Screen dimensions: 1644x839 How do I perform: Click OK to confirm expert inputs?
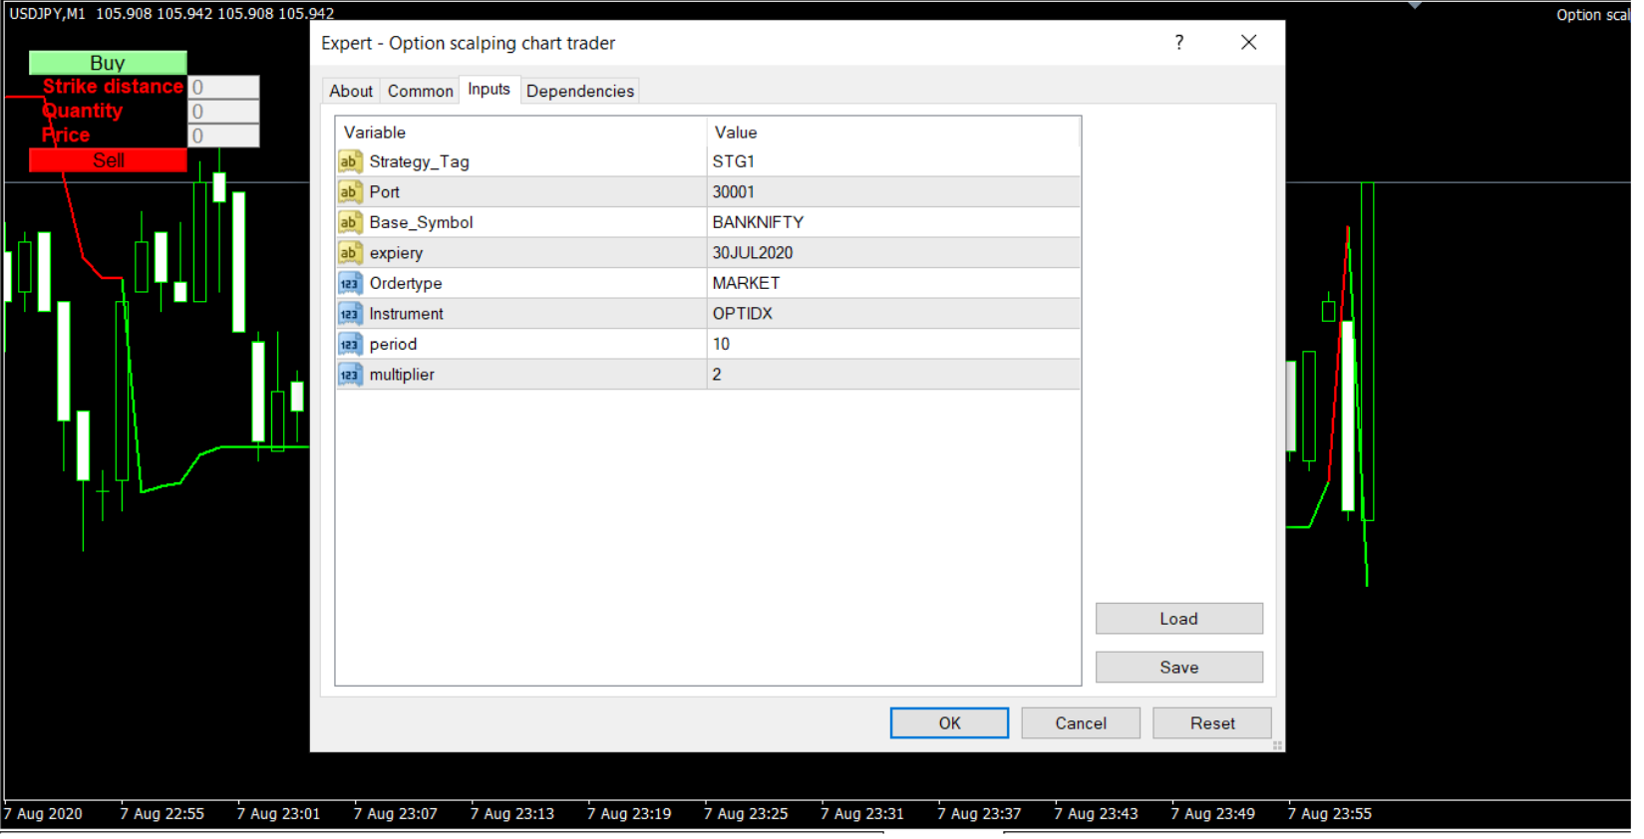949,723
